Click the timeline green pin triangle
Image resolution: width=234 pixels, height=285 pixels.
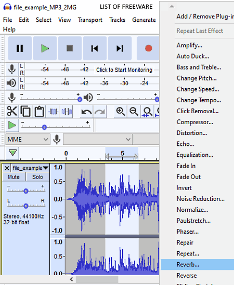point(13,153)
